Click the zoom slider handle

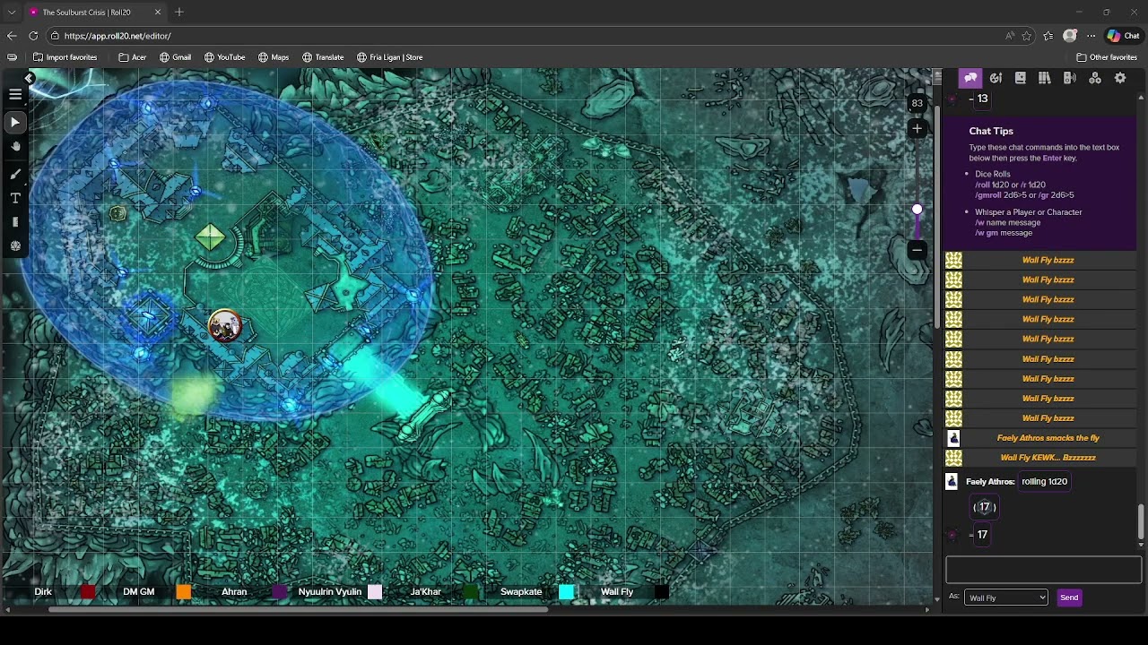click(917, 209)
